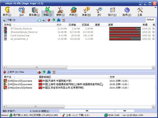
Task: Click China flag icon in 江苏省苏州市昆山市 row
Action: pyautogui.click(x=40, y=88)
